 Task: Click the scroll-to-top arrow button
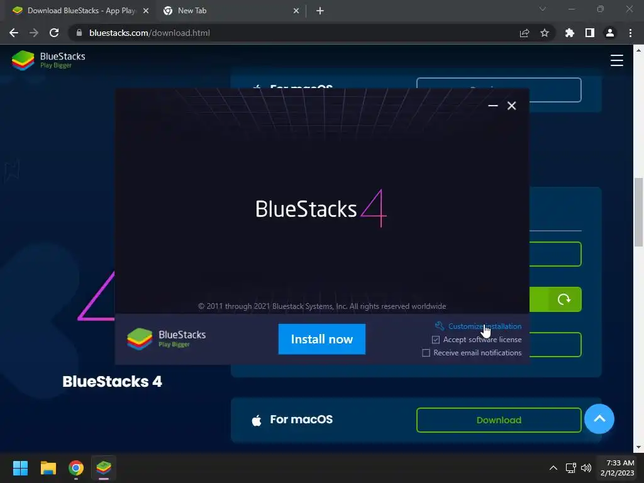pyautogui.click(x=599, y=419)
